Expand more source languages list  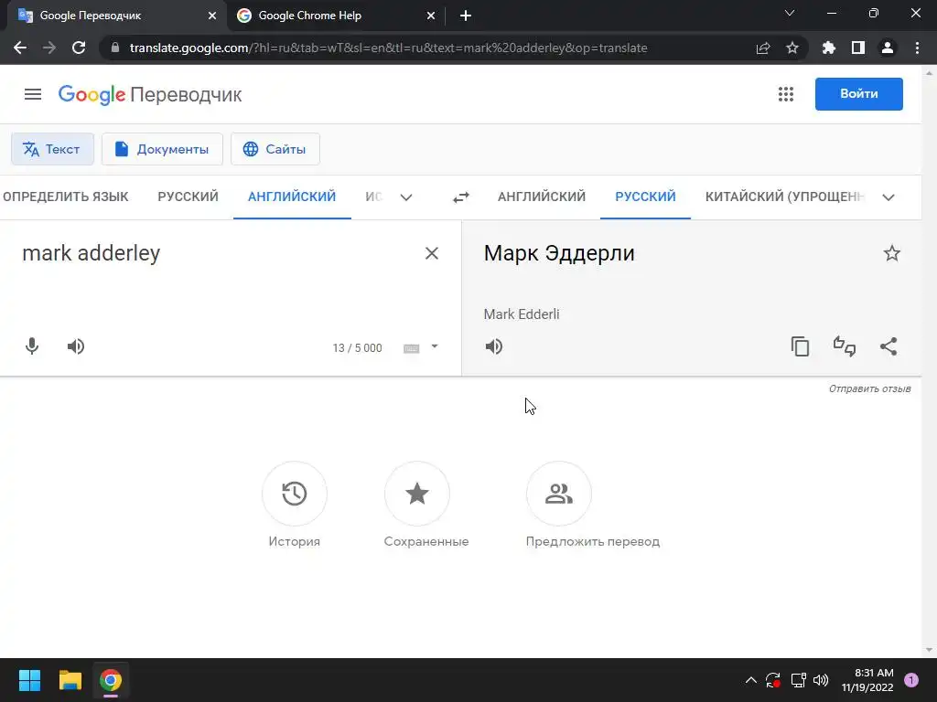(406, 197)
